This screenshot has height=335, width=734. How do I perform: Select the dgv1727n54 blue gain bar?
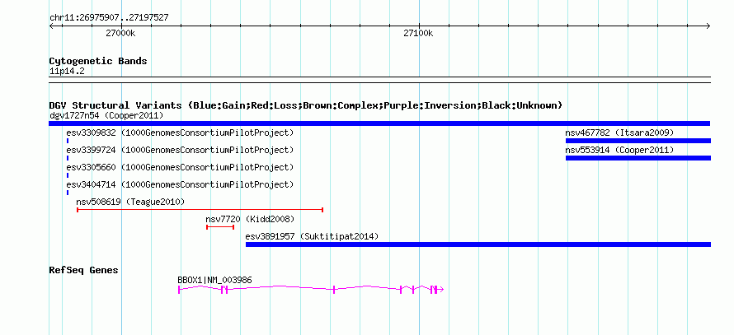pos(379,123)
